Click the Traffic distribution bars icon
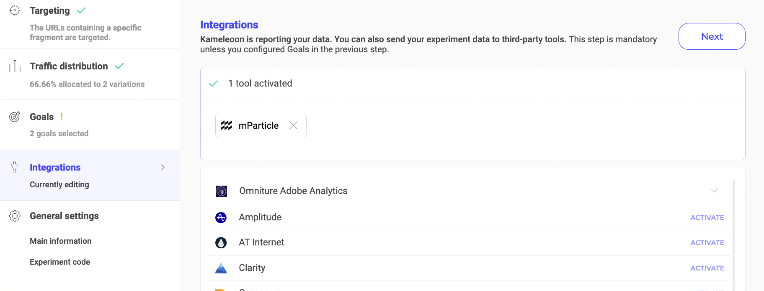 click(x=15, y=66)
